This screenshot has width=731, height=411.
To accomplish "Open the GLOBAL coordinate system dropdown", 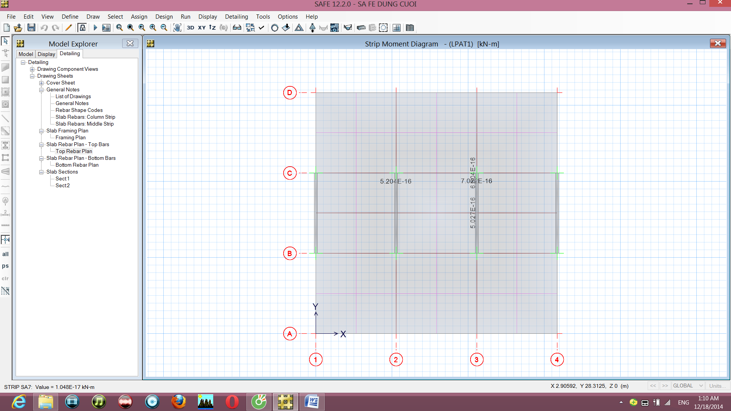I will click(688, 386).
